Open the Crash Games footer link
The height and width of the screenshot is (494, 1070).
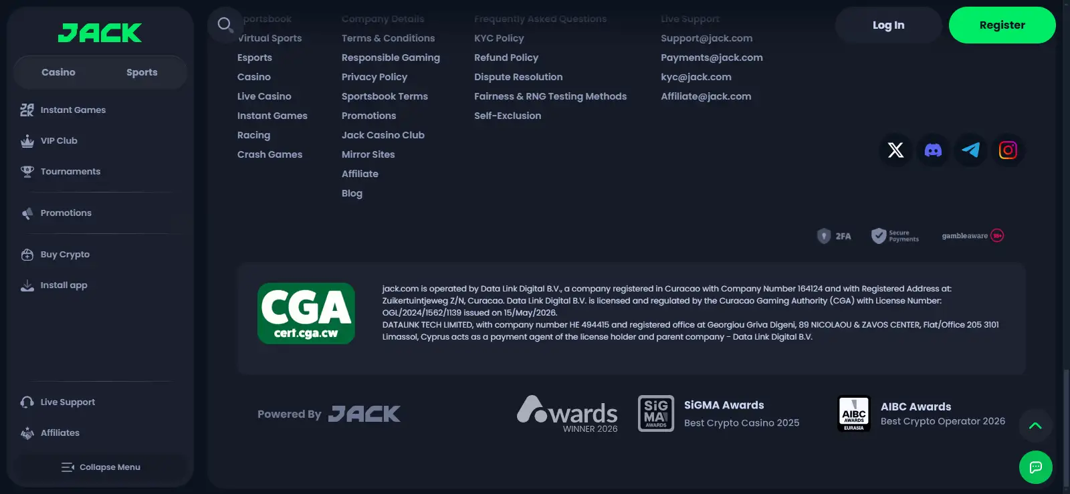[270, 154]
